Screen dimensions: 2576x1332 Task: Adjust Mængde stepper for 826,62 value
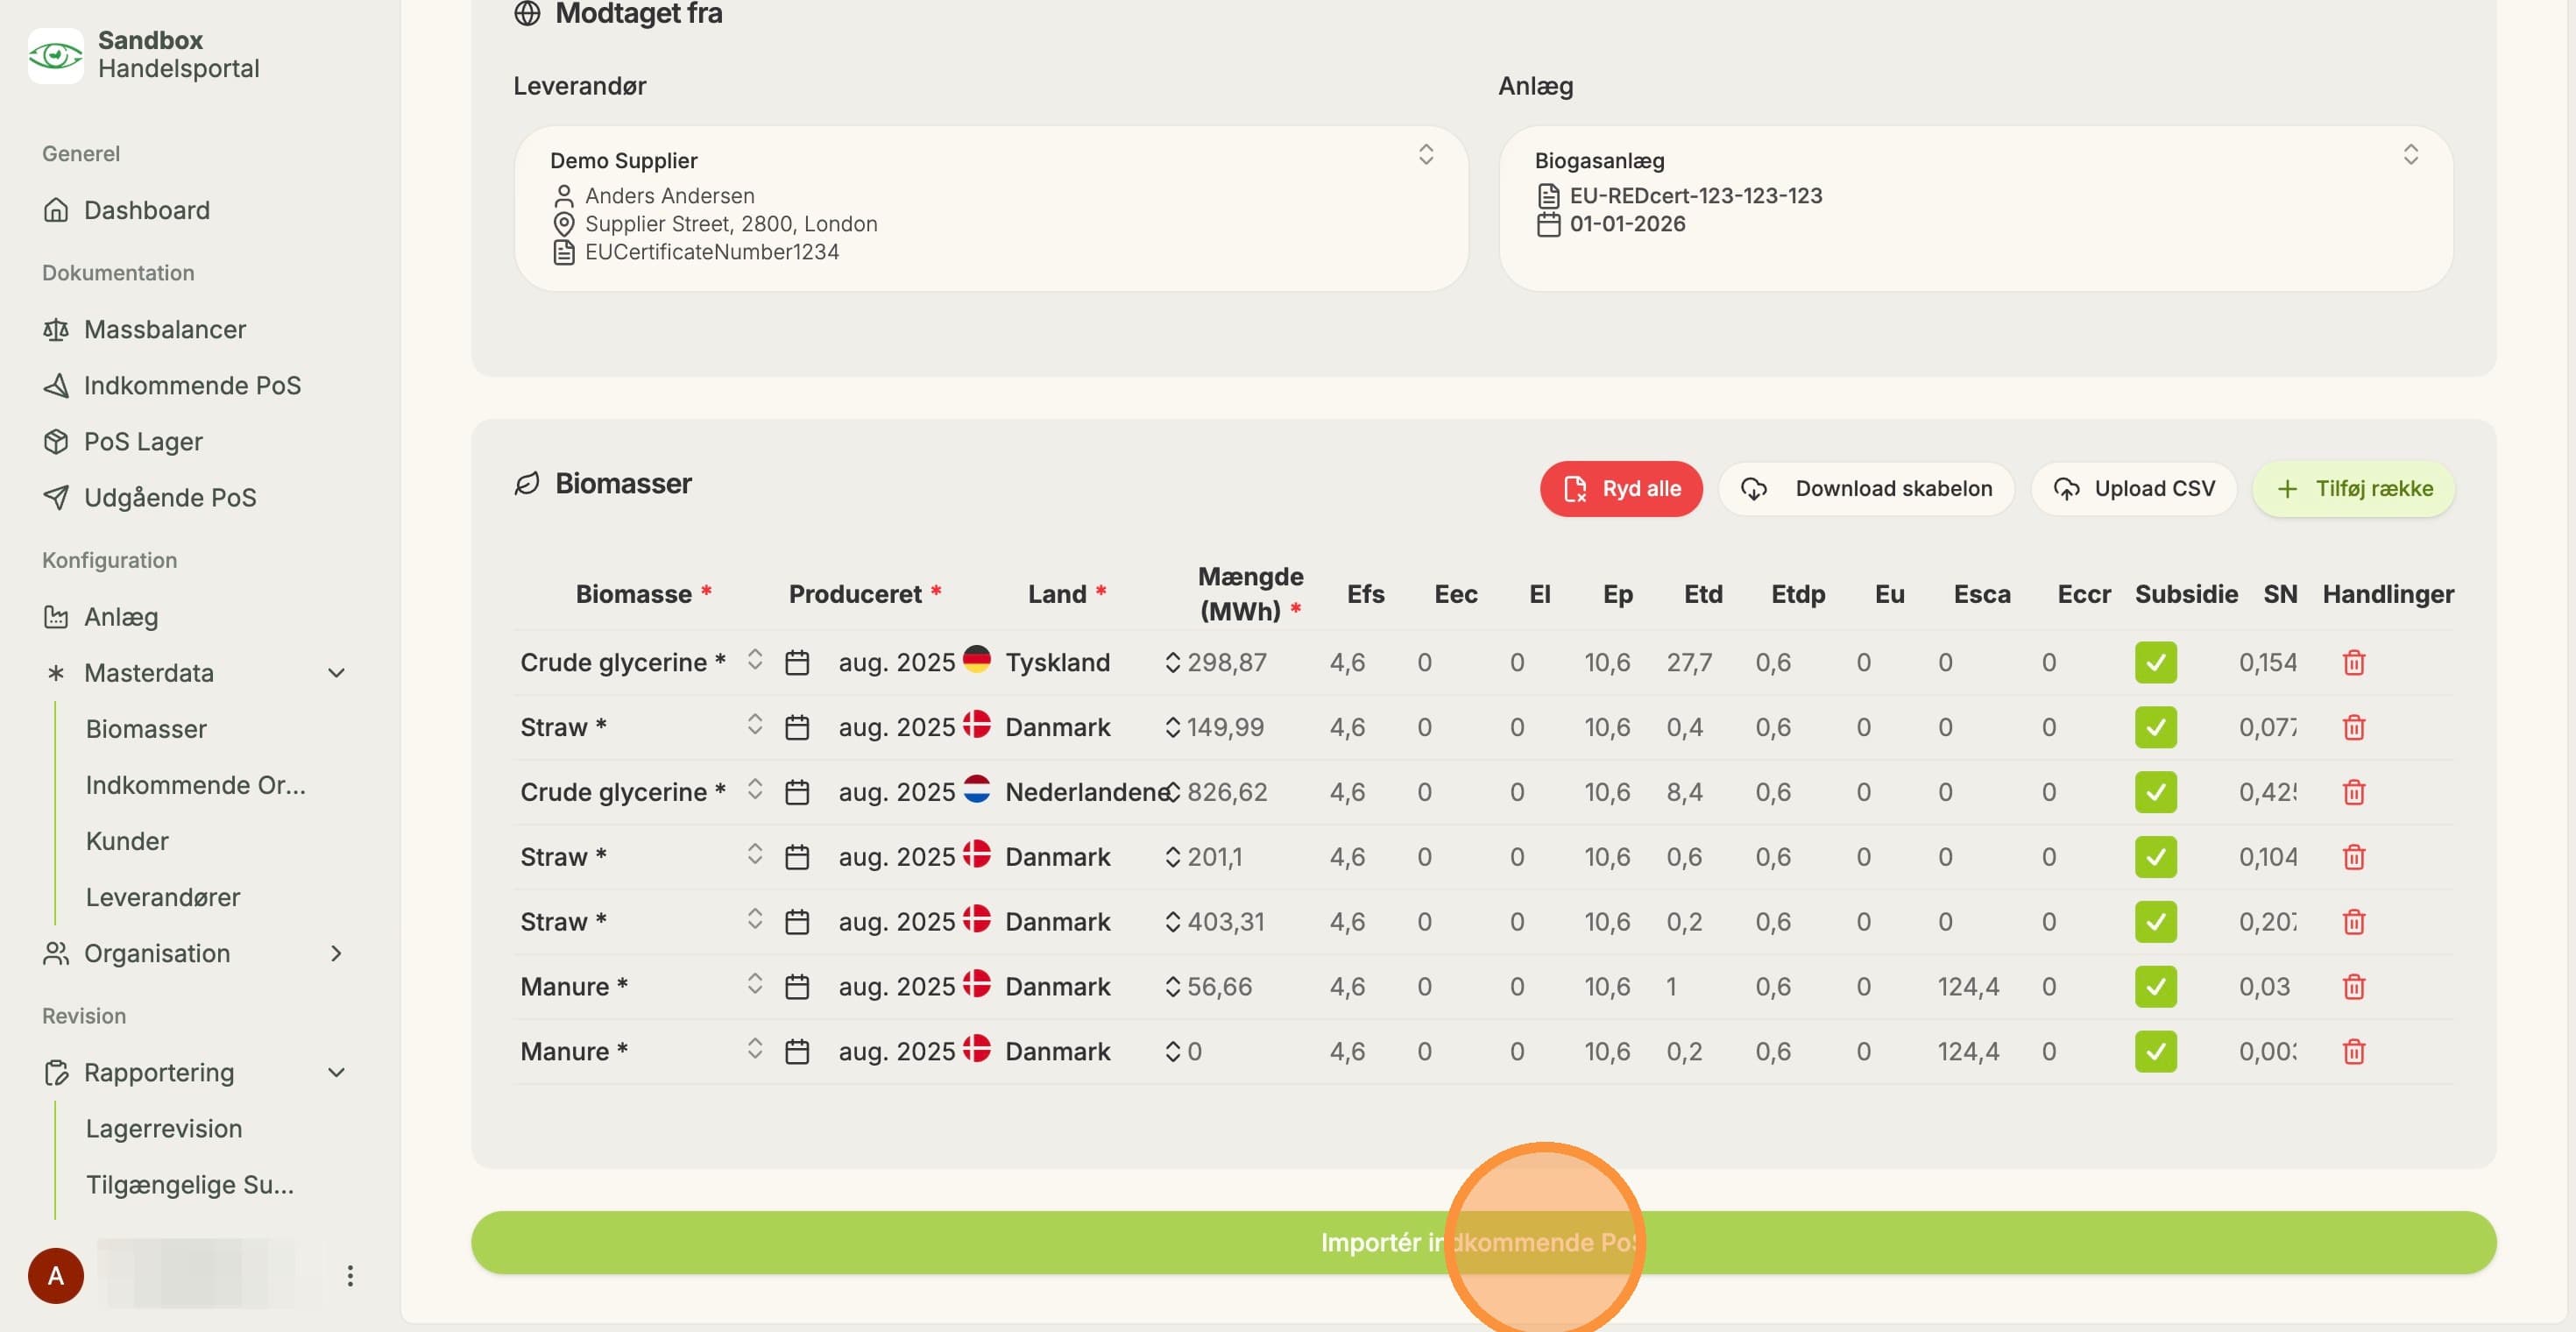[1173, 792]
